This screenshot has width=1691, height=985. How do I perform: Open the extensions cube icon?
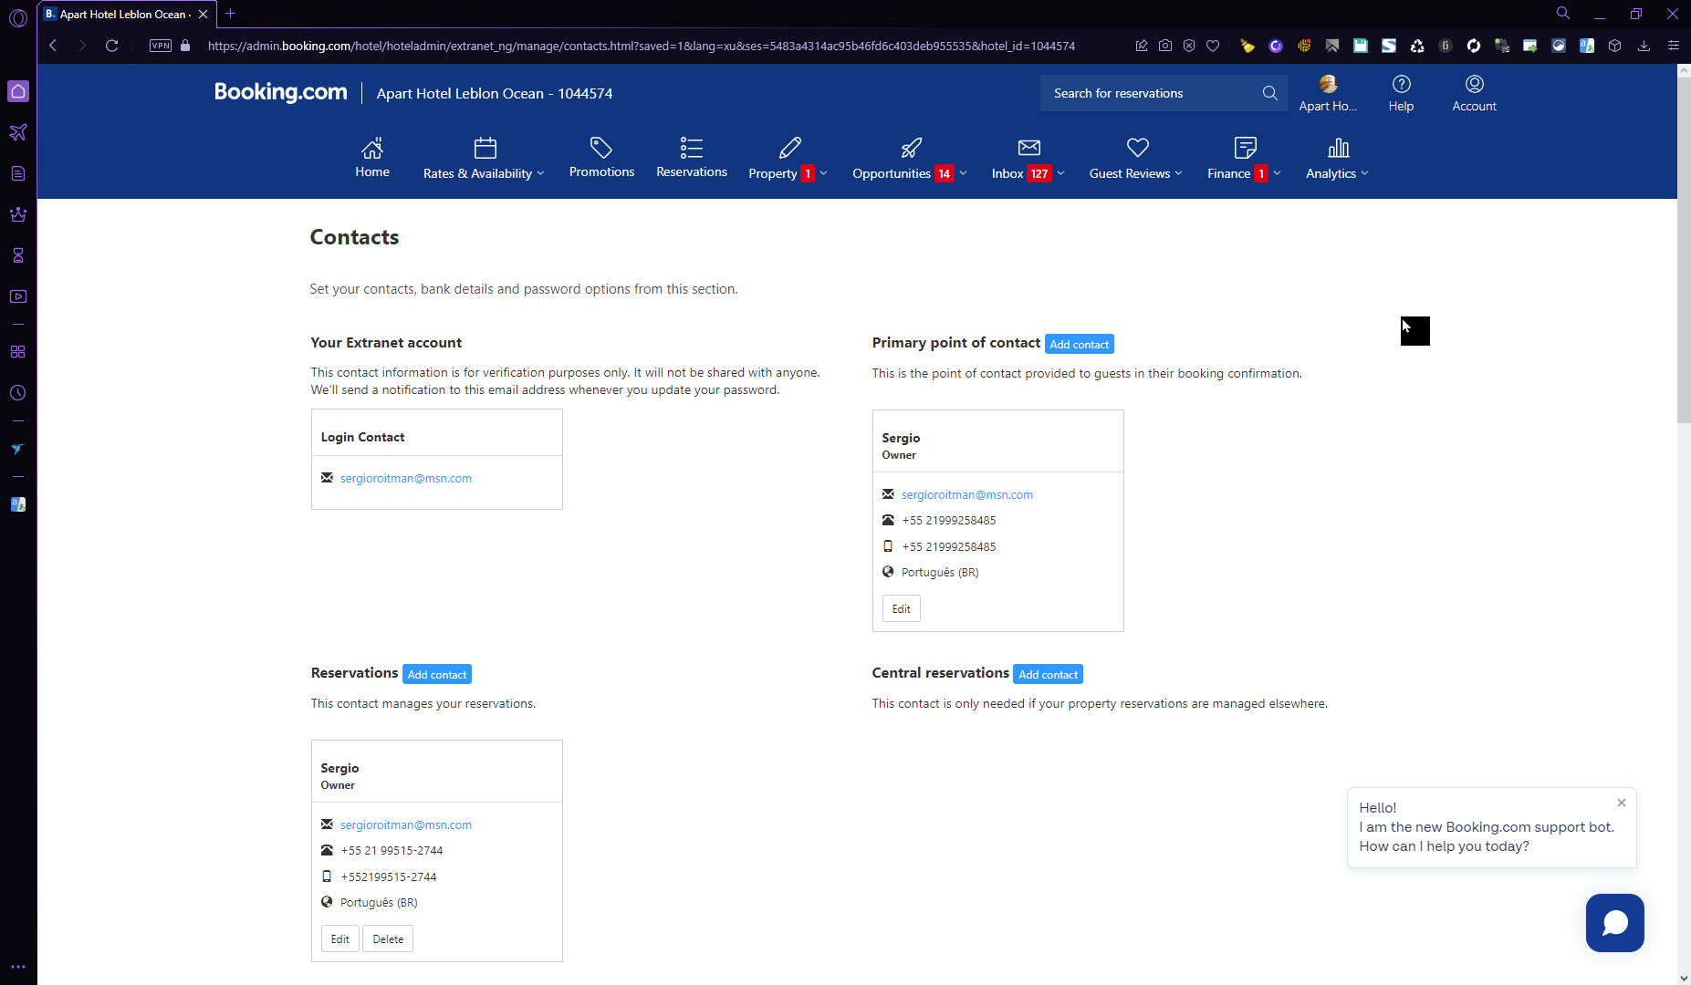click(1615, 46)
